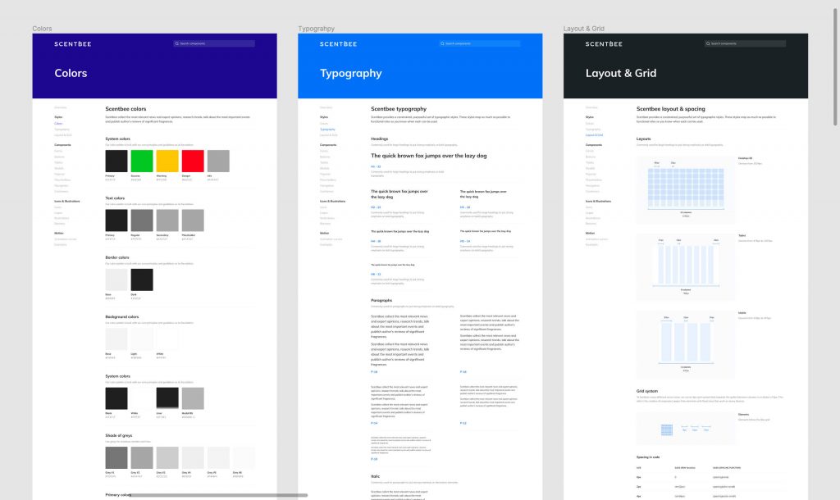Click 'Scentbee layout & spacing' heading

[x=671, y=109]
